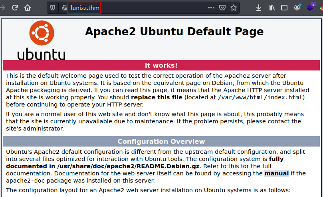The width and height of the screenshot is (323, 197).
Task: Open the library bookmarks and history icon
Action: (271, 8)
